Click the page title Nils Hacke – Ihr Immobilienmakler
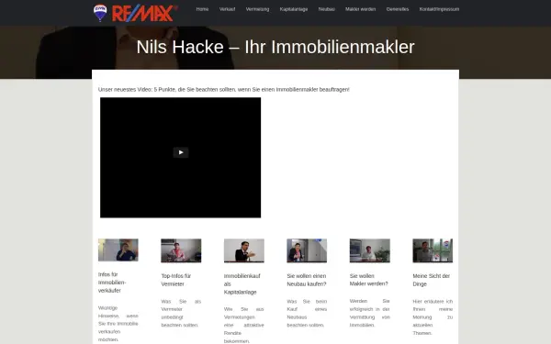 (275, 47)
